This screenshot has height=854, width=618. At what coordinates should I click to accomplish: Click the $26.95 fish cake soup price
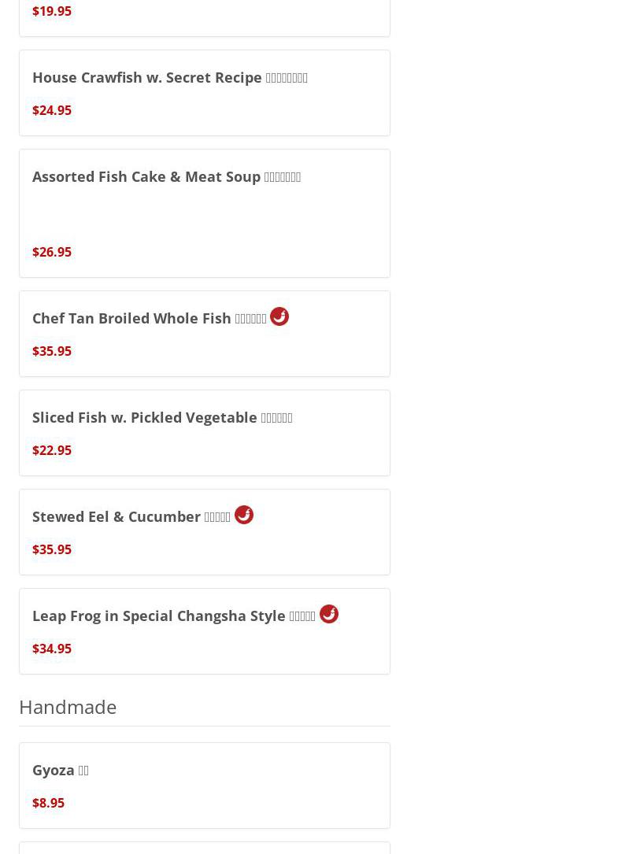point(52,252)
